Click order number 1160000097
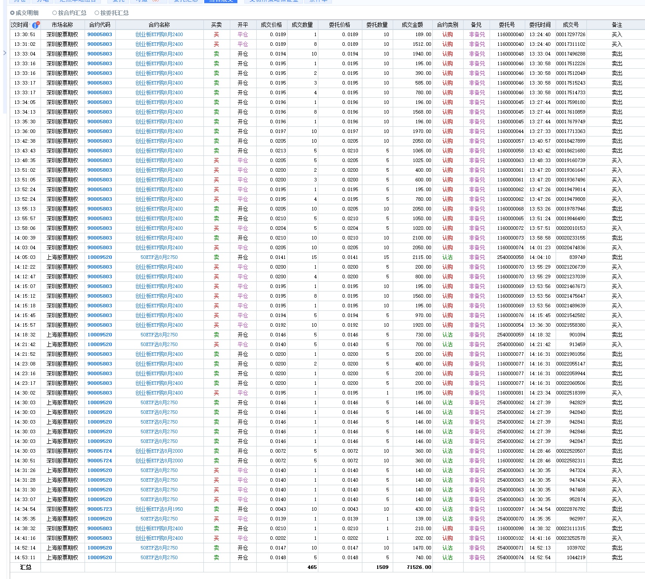645x579 pixels. pos(511,509)
